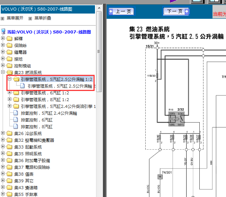The width and height of the screenshot is (226, 197).
Task: Select 引擎管理系統 5汽缸2.5公升渦輪 1:2 folder label
Action: (56, 79)
